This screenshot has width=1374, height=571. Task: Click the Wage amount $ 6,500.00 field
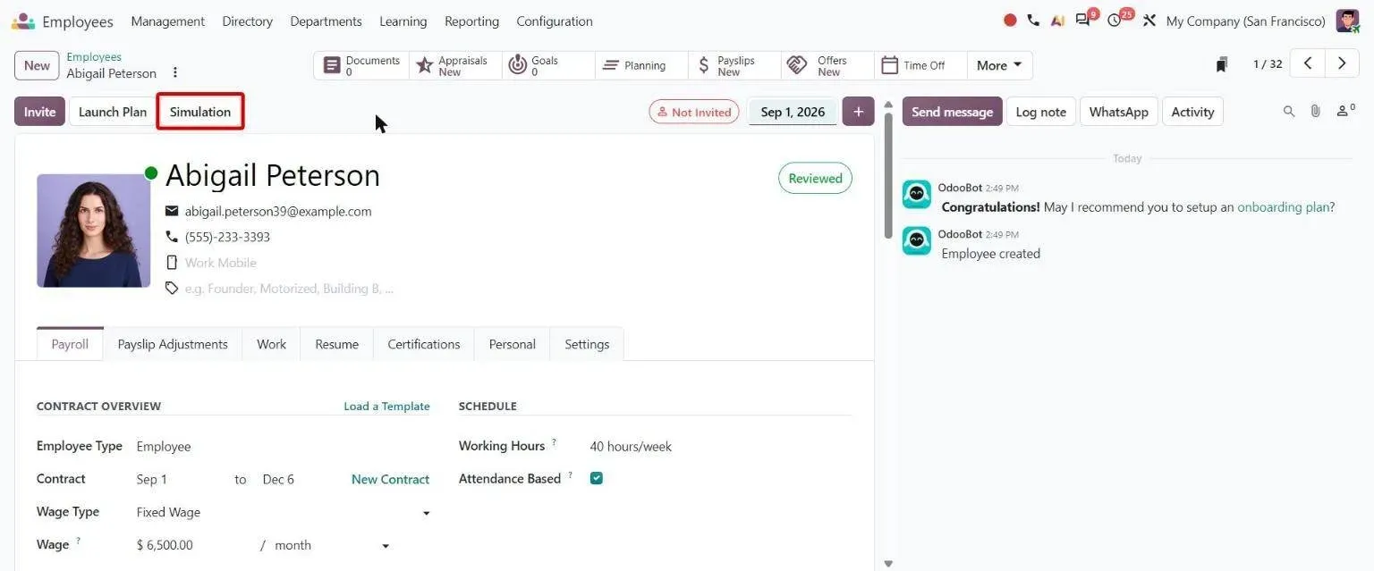[193, 545]
